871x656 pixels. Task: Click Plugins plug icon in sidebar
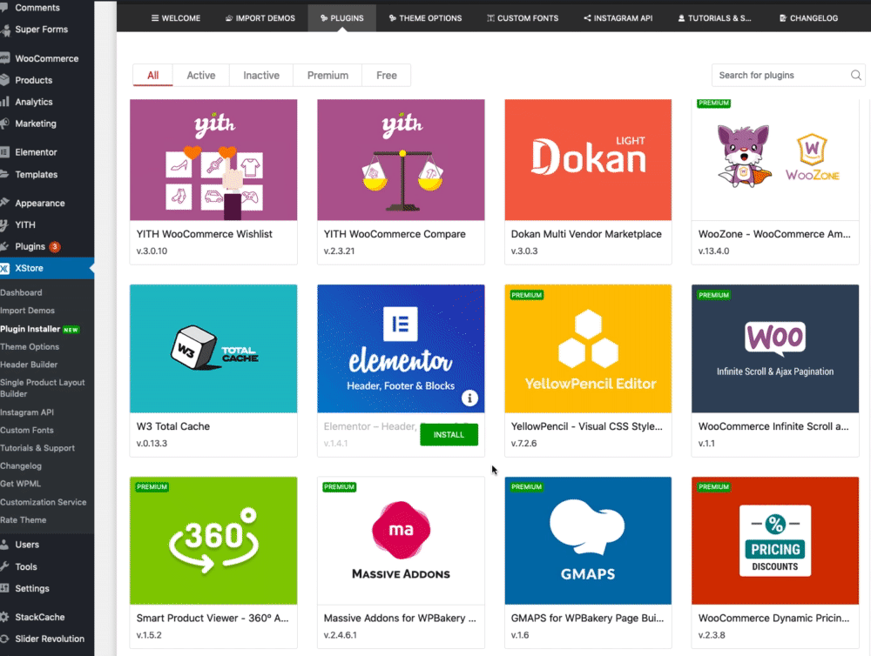click(4, 246)
